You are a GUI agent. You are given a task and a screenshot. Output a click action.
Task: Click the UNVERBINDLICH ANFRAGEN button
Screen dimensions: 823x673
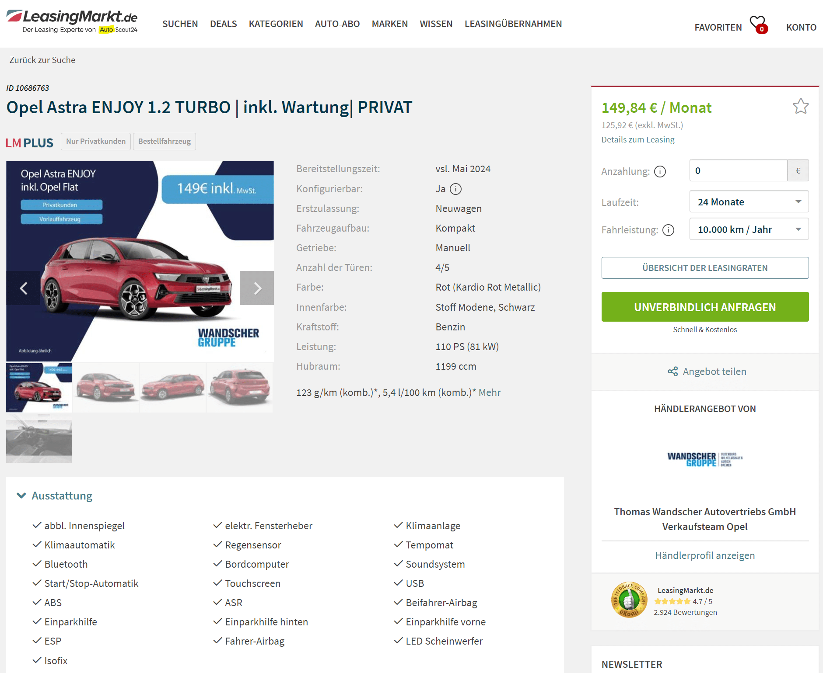tap(705, 307)
